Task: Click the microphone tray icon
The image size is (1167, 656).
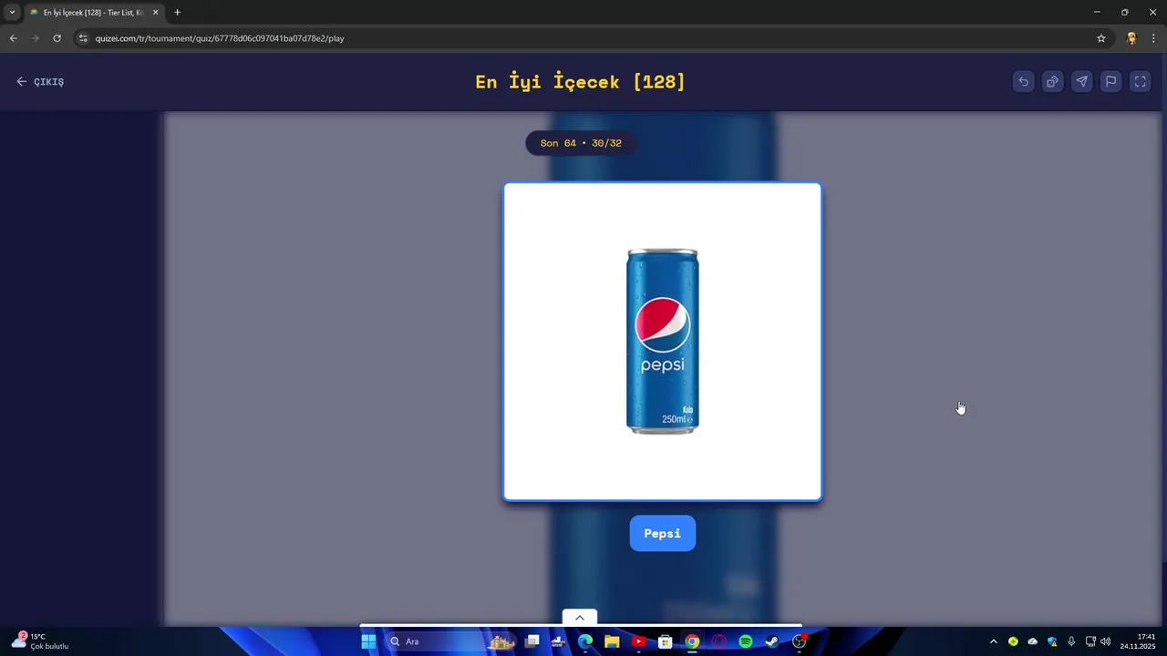Action: 1071,641
